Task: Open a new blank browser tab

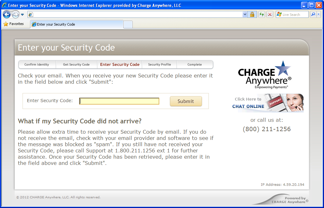Action: pos(128,24)
